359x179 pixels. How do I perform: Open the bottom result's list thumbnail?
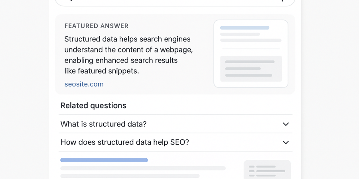267,170
